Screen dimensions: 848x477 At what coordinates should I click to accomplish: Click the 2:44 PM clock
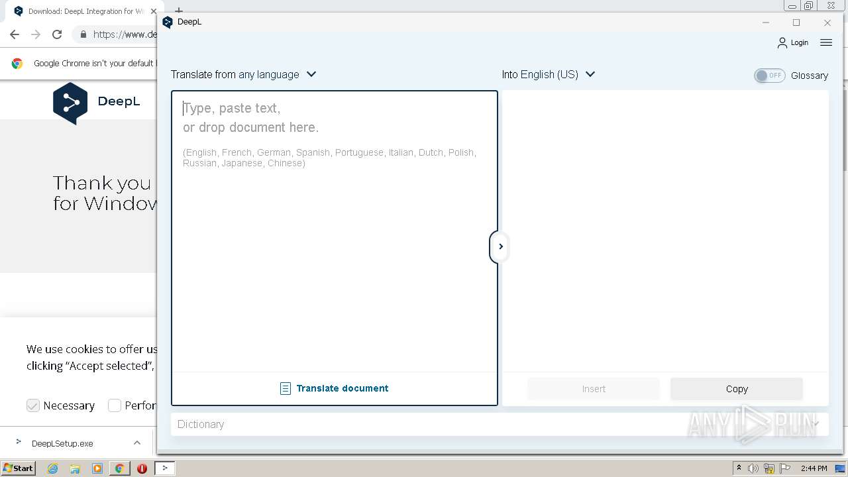click(x=814, y=468)
